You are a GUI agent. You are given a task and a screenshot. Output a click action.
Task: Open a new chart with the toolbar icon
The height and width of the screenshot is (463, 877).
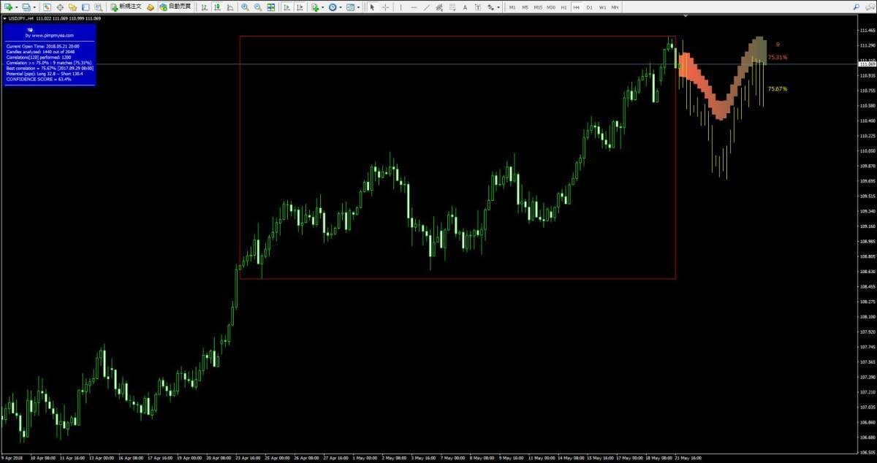tap(9, 7)
